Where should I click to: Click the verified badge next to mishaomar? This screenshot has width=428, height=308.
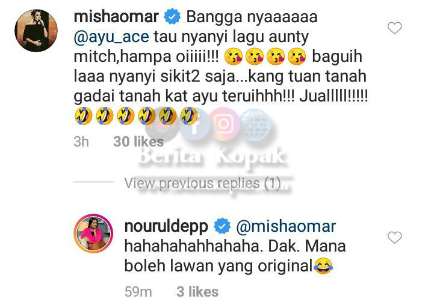[x=172, y=17]
